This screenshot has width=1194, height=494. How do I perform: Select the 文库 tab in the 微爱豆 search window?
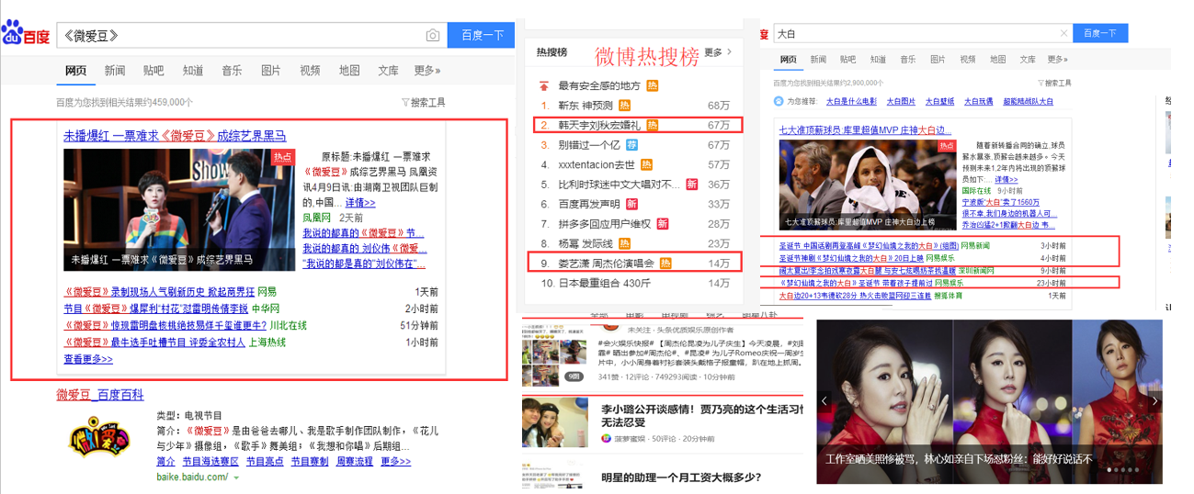tap(388, 70)
